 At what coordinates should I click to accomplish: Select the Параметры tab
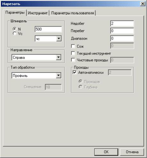click(15, 12)
